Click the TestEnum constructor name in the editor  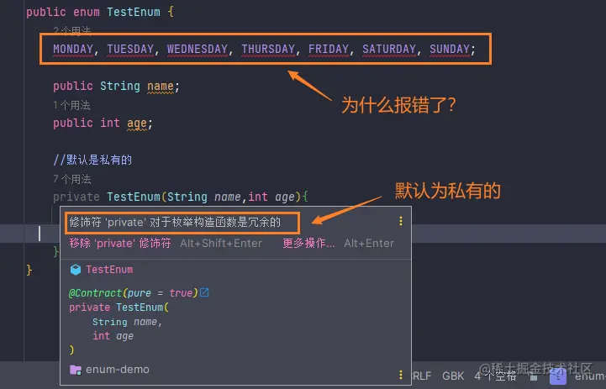(134, 197)
